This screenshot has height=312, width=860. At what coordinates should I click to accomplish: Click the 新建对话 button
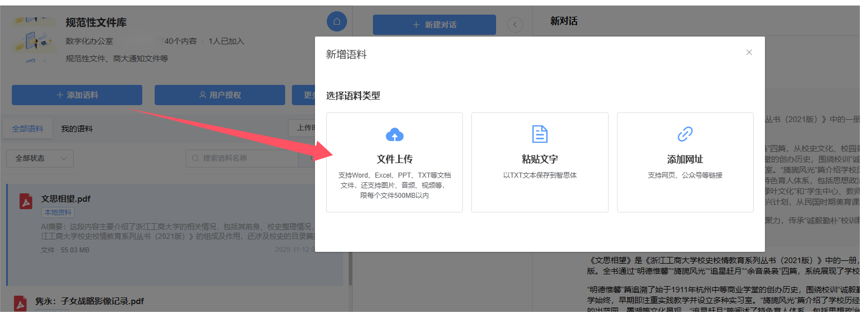434,25
